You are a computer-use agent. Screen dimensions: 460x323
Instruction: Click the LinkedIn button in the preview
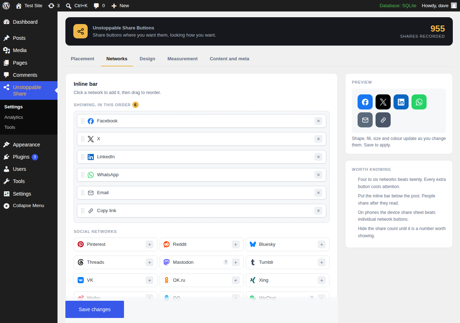point(401,102)
